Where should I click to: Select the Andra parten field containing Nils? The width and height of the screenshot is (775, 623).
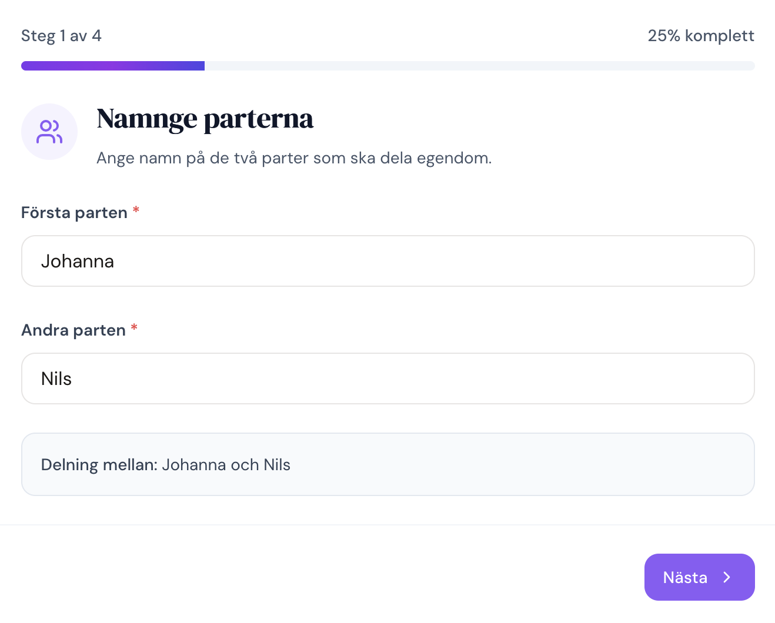[x=388, y=379]
